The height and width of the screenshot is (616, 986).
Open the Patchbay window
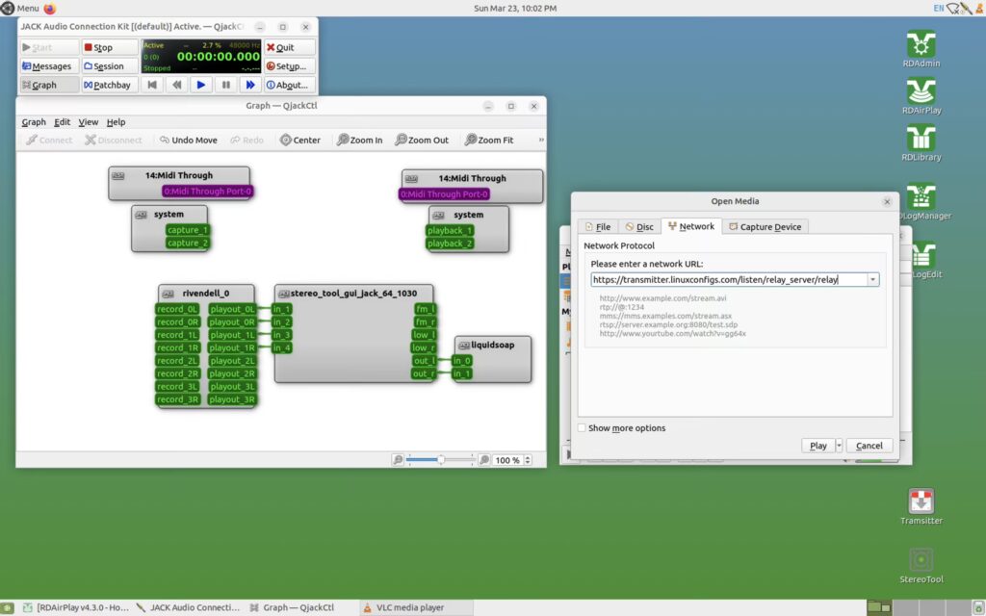click(110, 85)
